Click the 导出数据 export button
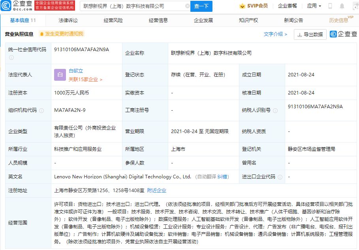The image size is (359, 250). [310, 35]
